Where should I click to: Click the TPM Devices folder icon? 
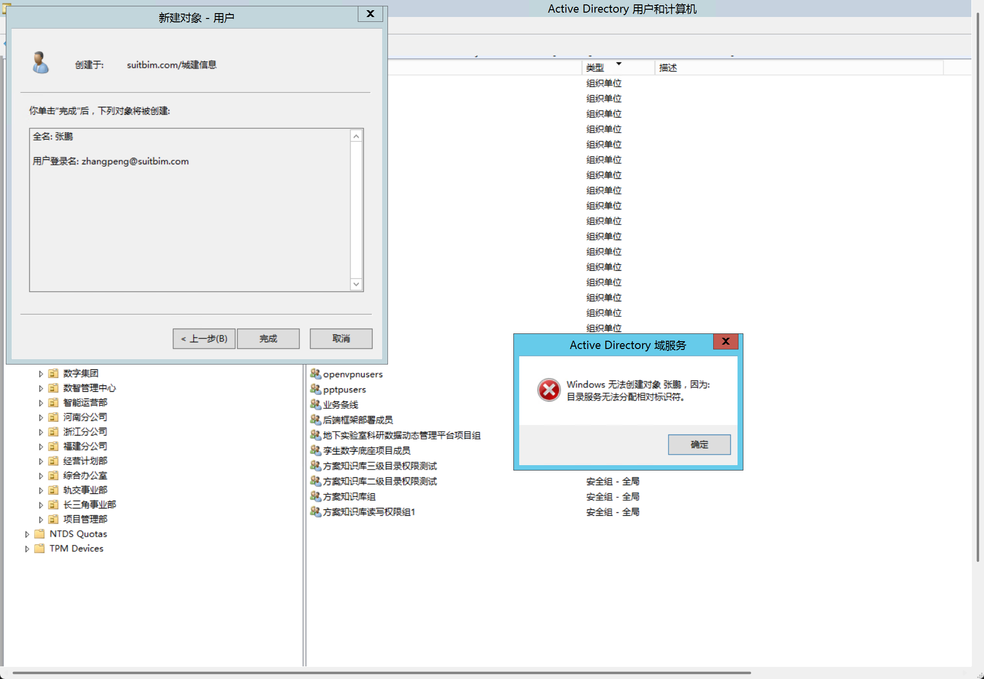[40, 548]
